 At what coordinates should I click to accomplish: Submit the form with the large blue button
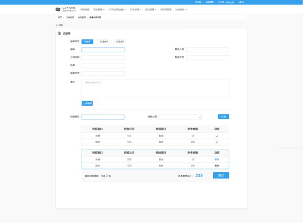pyautogui.click(x=221, y=175)
